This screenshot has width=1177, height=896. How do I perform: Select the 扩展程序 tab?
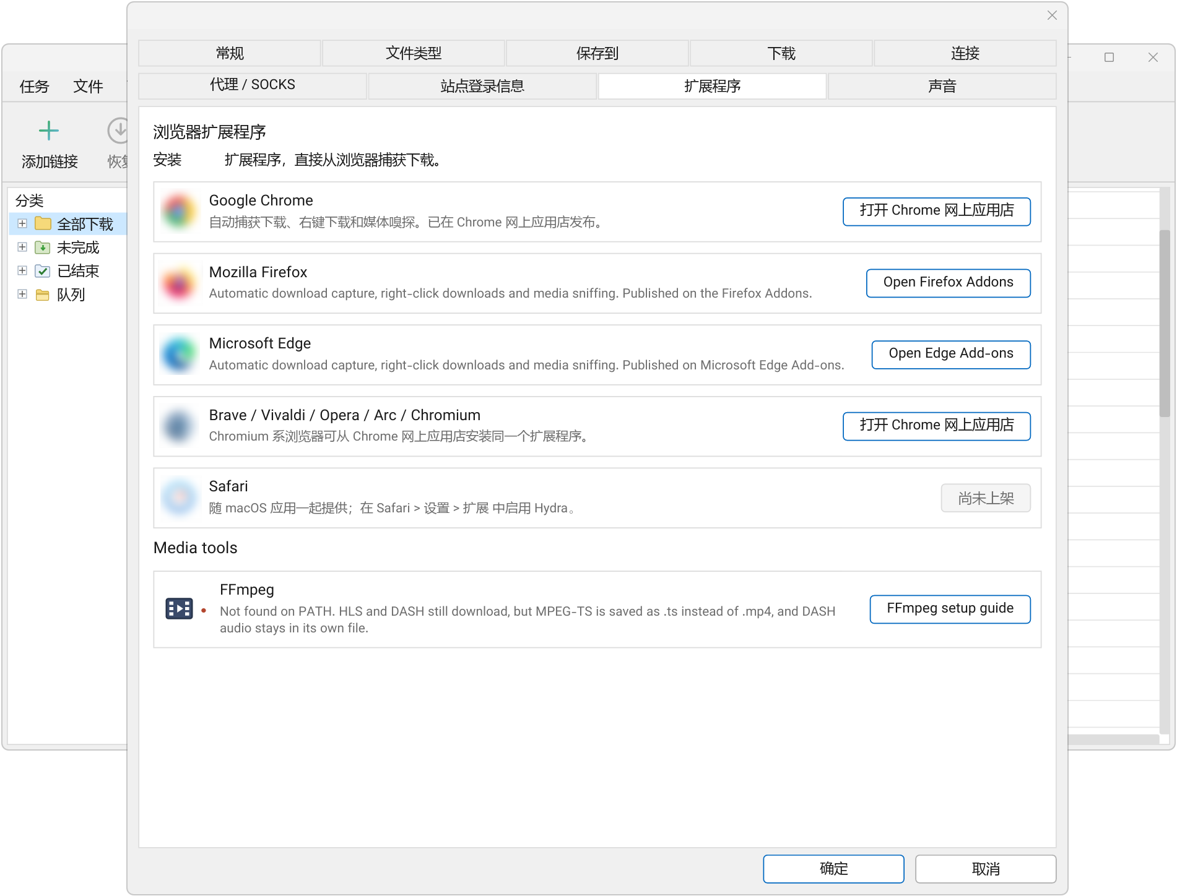(712, 85)
